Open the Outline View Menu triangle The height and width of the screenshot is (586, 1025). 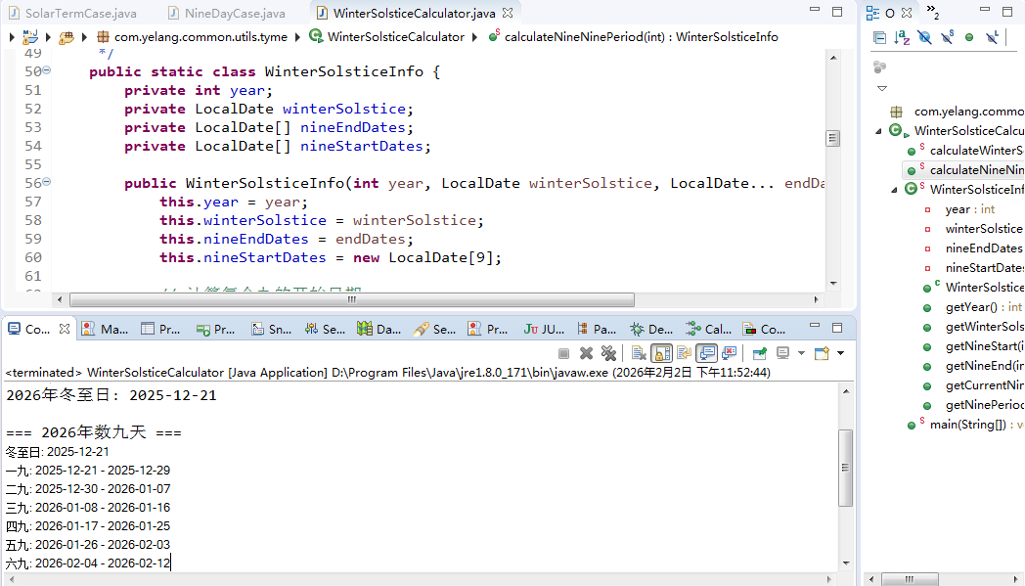pyautogui.click(x=882, y=88)
